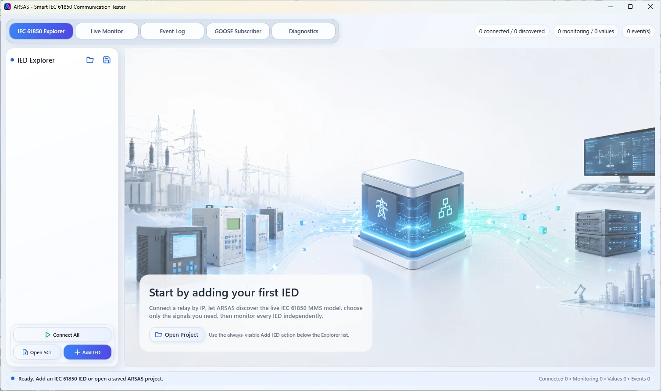The width and height of the screenshot is (661, 391).
Task: Open project folder icon in IED Explorer
Action: (90, 60)
